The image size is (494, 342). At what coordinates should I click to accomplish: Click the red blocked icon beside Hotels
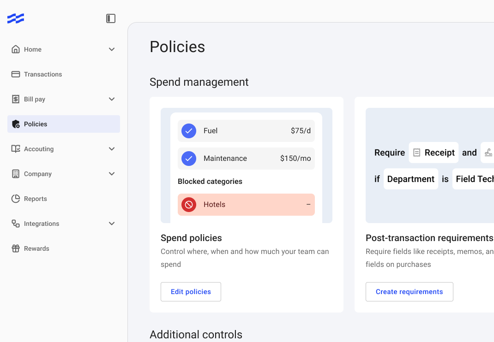pyautogui.click(x=189, y=205)
